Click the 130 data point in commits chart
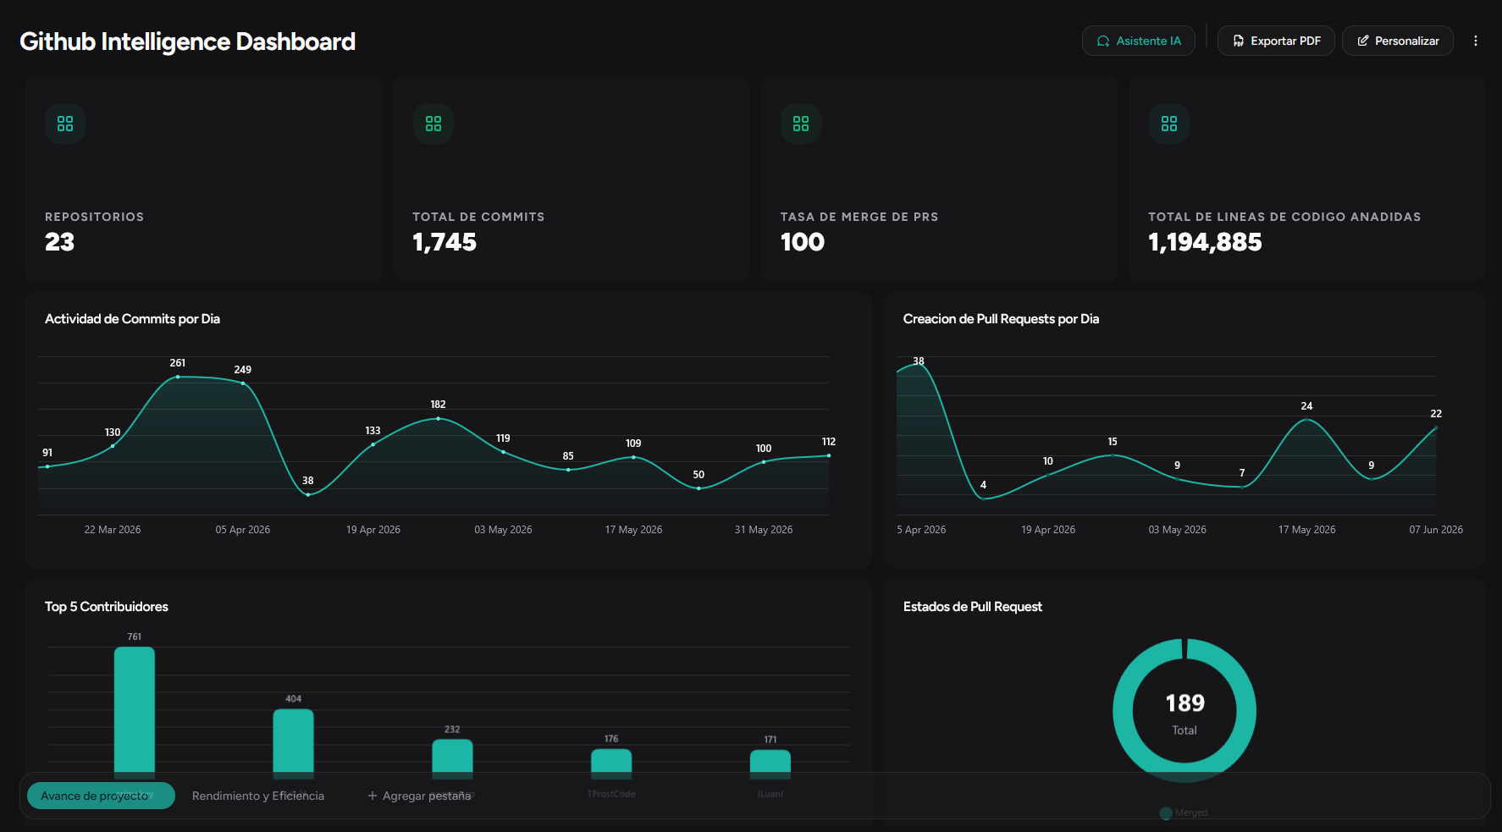Viewport: 1502px width, 832px height. click(x=113, y=446)
